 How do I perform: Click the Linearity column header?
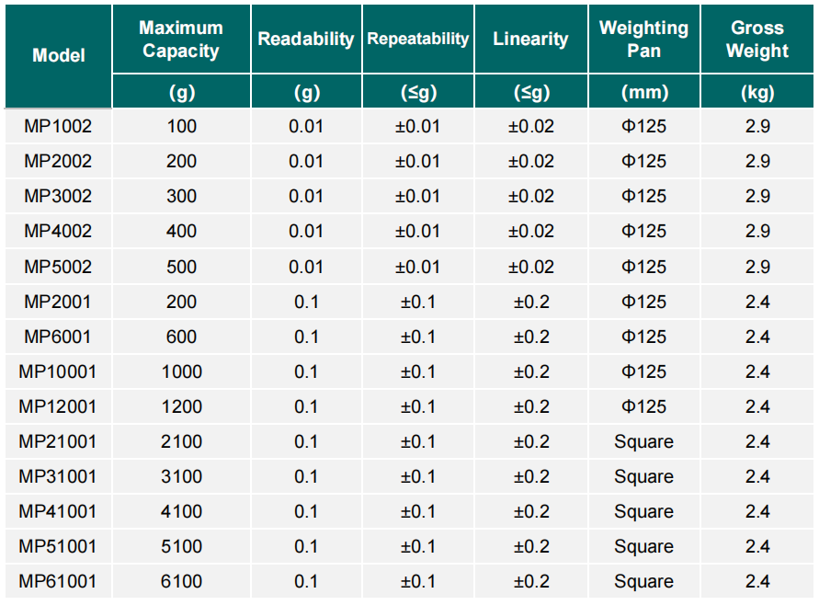(530, 40)
